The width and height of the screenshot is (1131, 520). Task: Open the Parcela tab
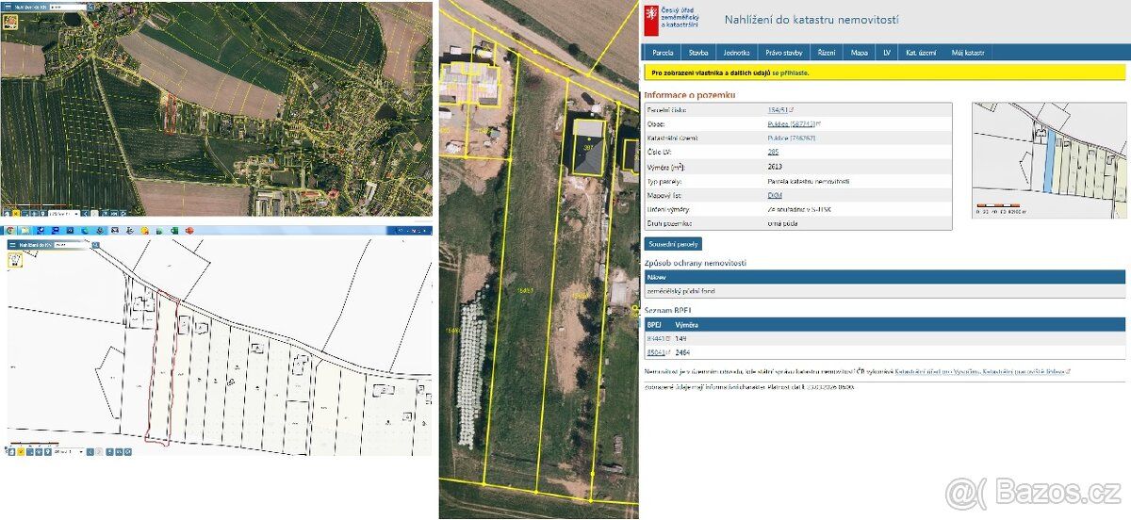point(663,54)
